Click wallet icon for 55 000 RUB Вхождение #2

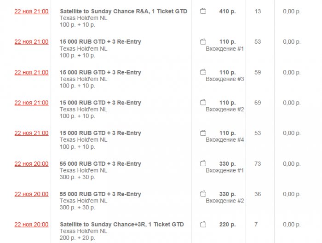point(203,194)
